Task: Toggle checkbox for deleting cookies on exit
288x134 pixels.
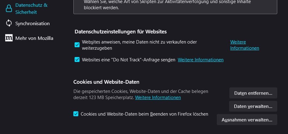Action: click(x=76, y=114)
